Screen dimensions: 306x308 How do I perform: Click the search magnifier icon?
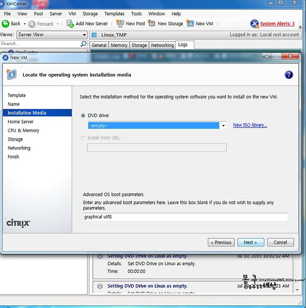coord(84,44)
